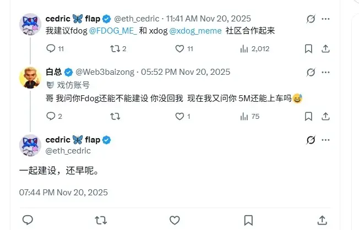The width and height of the screenshot is (359, 230).
Task: Retweet cedric's fdog xdog tweet
Action: coord(118,48)
